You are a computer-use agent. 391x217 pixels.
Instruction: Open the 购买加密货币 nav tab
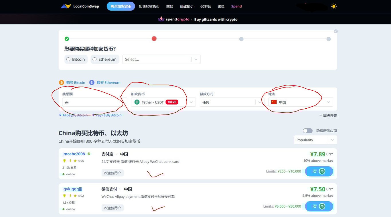[x=121, y=6]
